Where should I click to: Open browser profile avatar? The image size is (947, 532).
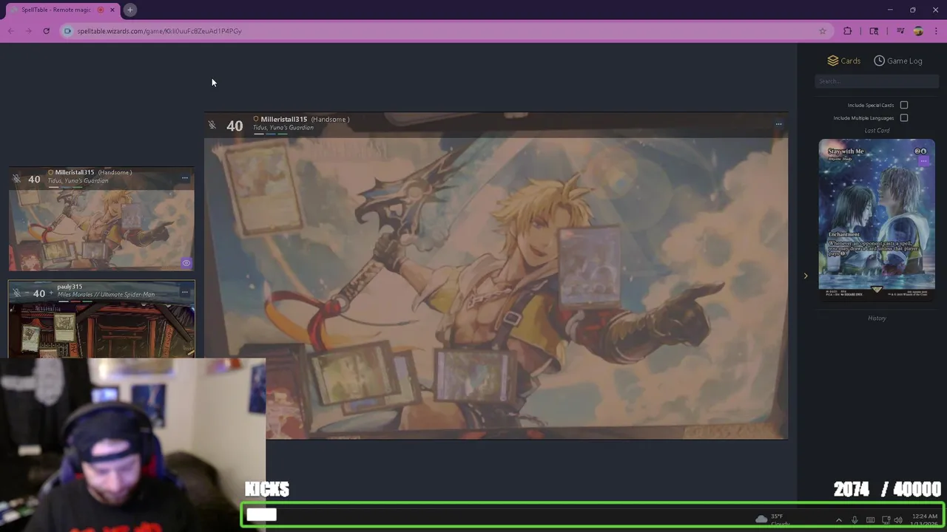(x=918, y=31)
